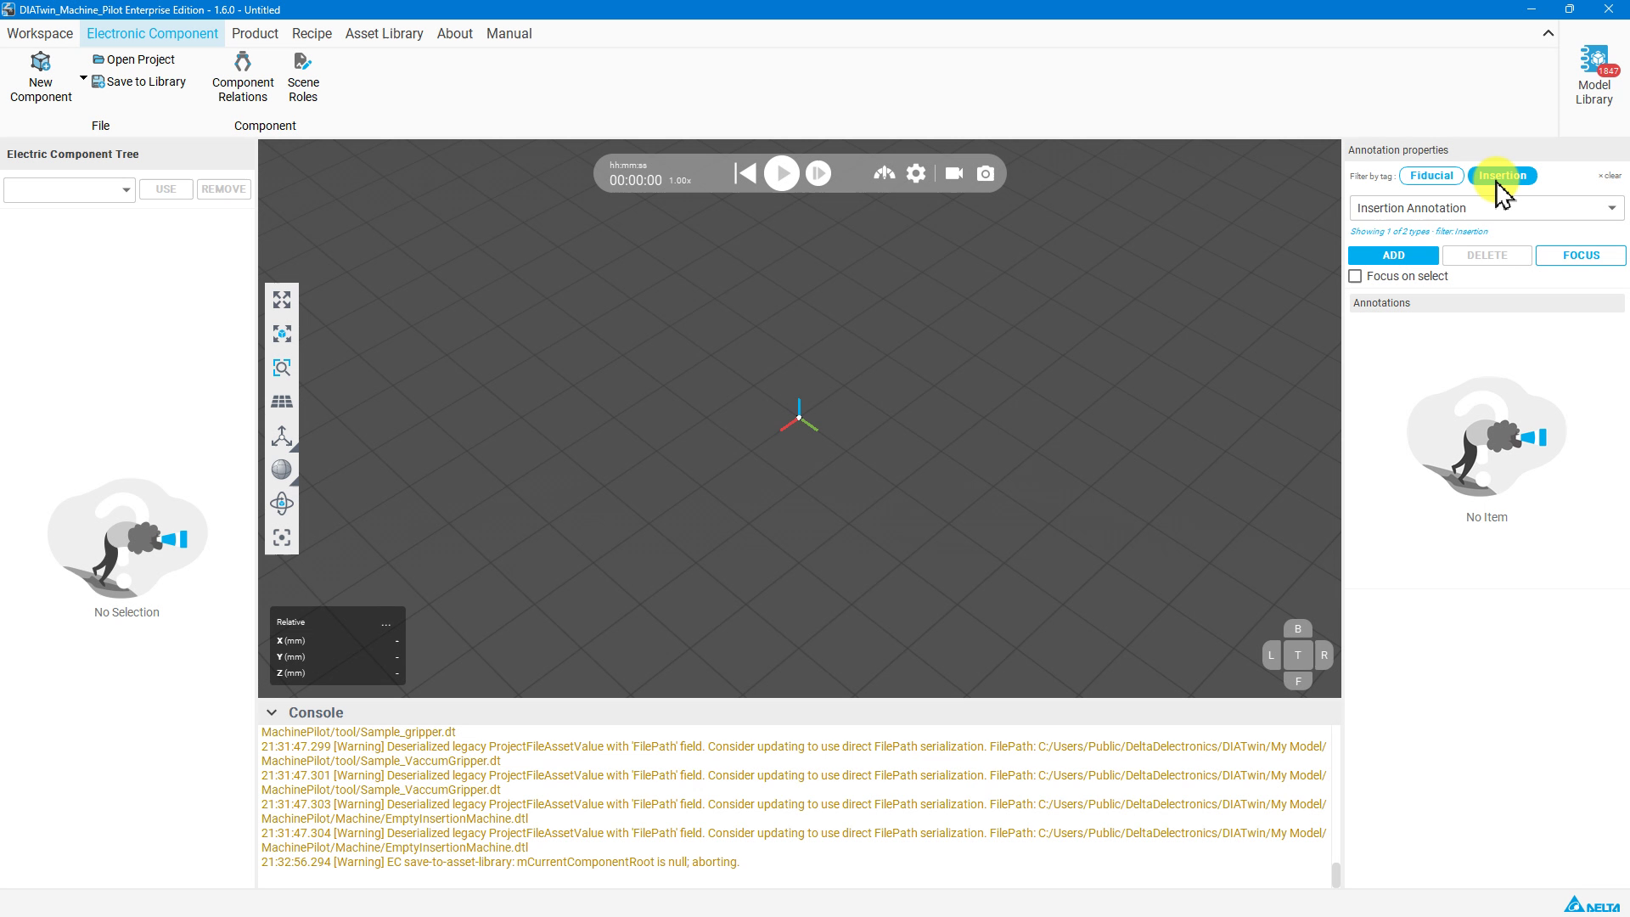Click the Delta logo in status bar

click(x=1592, y=905)
